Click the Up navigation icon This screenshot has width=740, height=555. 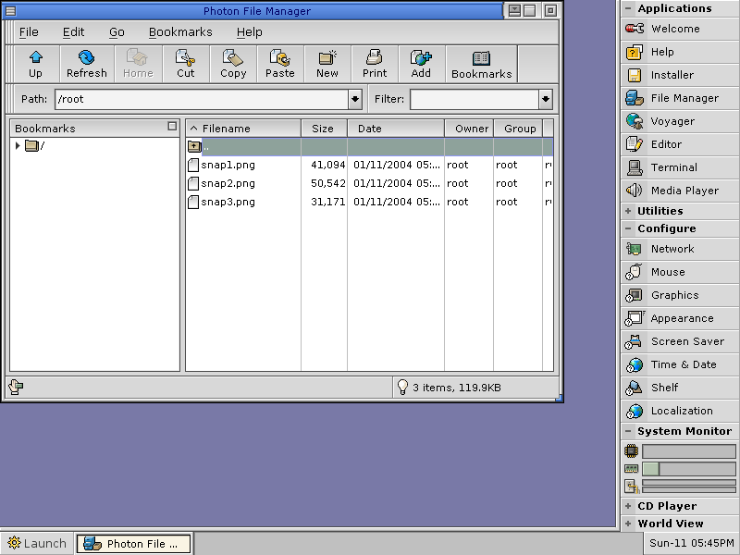pos(35,63)
